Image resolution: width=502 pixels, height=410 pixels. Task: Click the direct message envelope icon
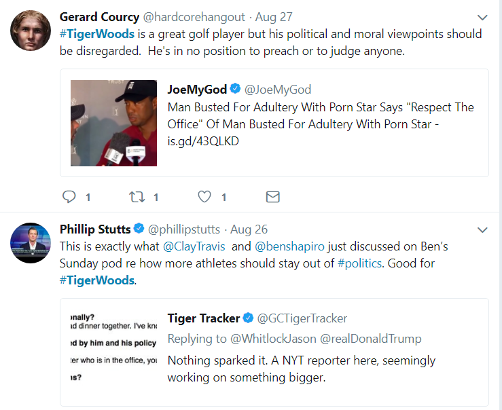273,197
